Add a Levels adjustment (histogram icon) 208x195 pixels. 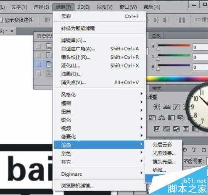[x=166, y=107]
